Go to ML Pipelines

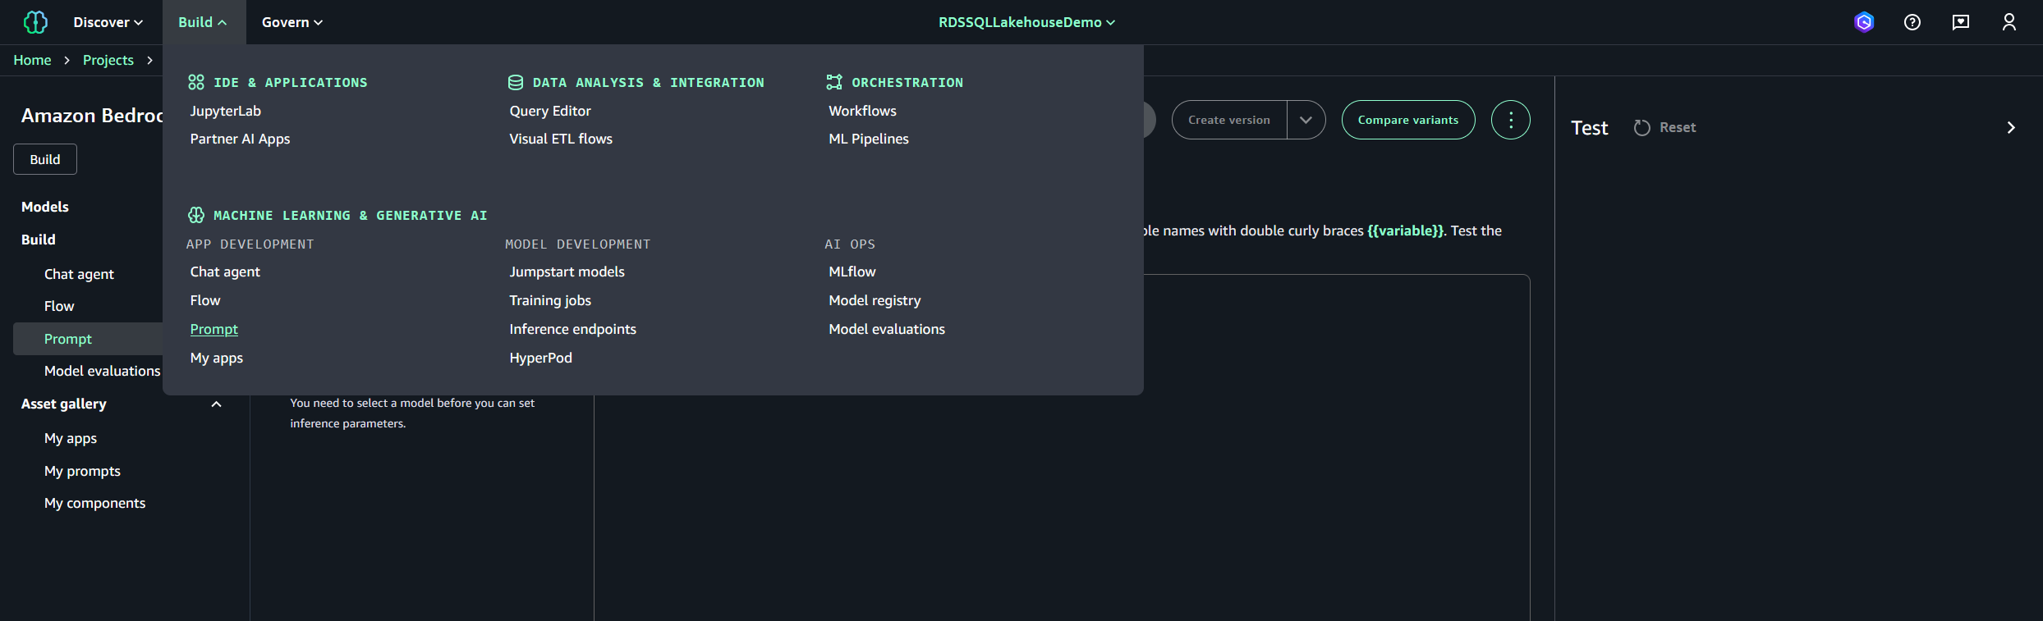(x=869, y=139)
